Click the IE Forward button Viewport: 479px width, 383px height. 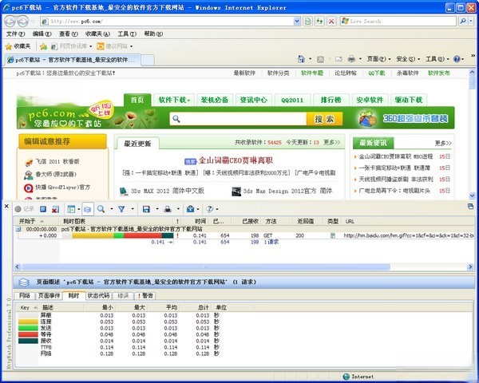(22, 21)
